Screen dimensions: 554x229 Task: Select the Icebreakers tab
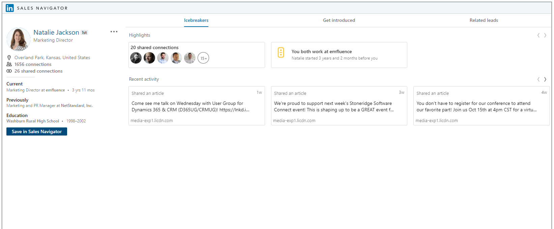click(x=196, y=20)
